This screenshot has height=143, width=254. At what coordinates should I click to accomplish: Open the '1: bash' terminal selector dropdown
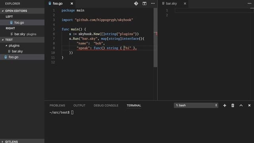pos(196,105)
